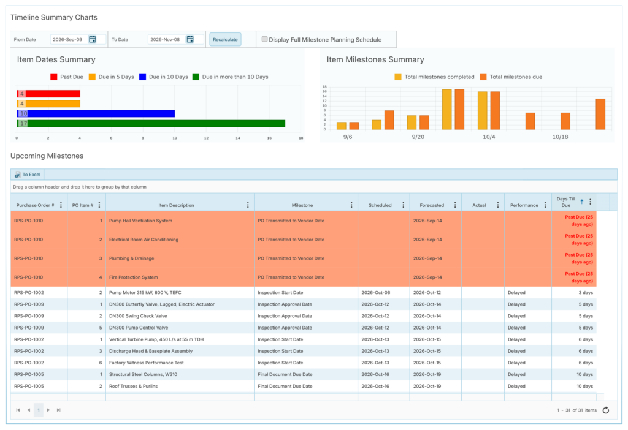
Task: Click the blue Due in 10 Days bar
Action: (96, 113)
